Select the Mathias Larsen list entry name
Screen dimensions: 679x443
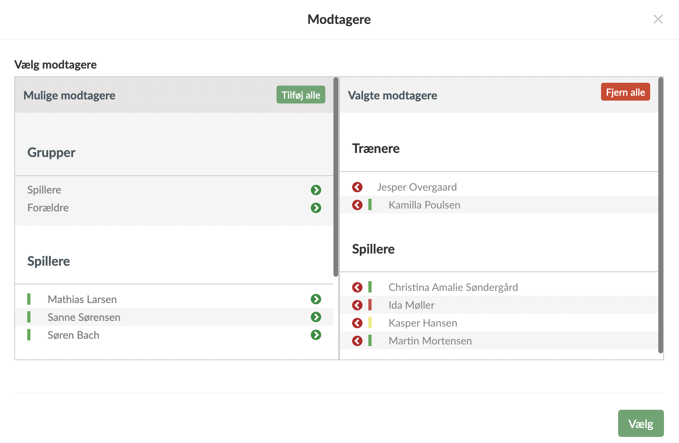pos(82,299)
